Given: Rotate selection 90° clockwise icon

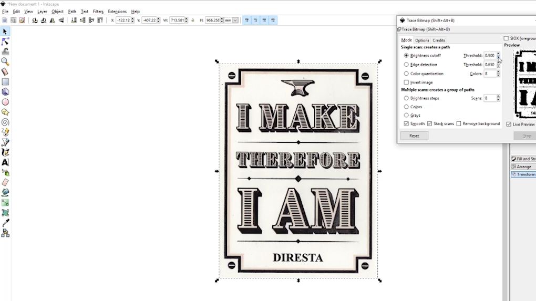Looking at the screenshot, I should [x=44, y=20].
